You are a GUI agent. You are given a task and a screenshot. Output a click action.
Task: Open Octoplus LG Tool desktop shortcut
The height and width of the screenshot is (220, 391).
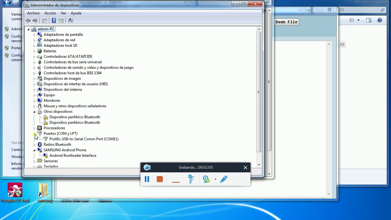pyautogui.click(x=15, y=193)
